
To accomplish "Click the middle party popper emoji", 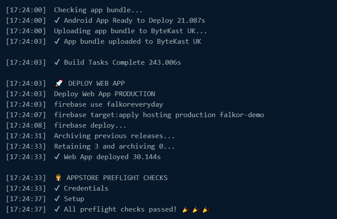I will pyautogui.click(x=196, y=209).
